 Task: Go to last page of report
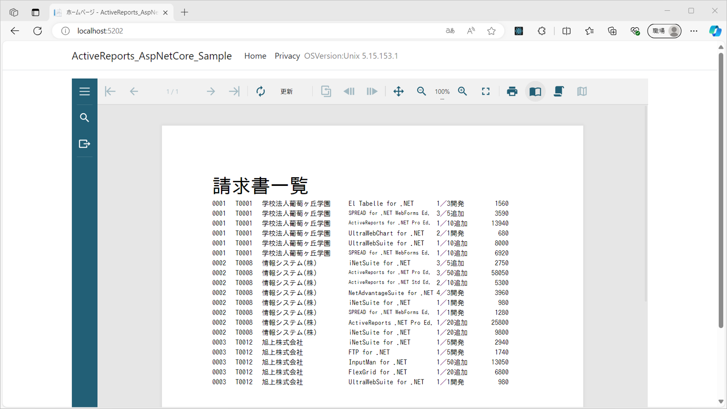pyautogui.click(x=234, y=91)
